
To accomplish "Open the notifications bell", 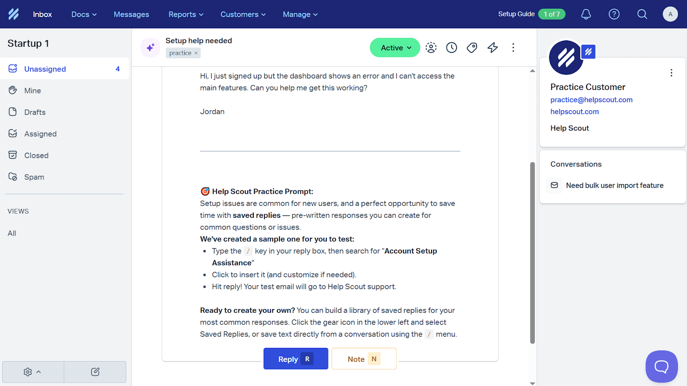I will [x=586, y=14].
